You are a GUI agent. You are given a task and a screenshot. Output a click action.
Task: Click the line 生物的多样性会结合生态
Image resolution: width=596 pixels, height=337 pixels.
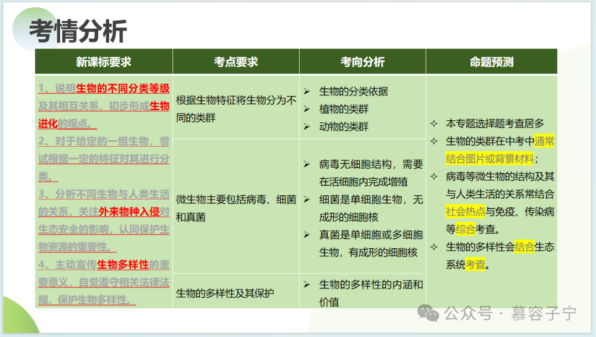[x=500, y=247]
